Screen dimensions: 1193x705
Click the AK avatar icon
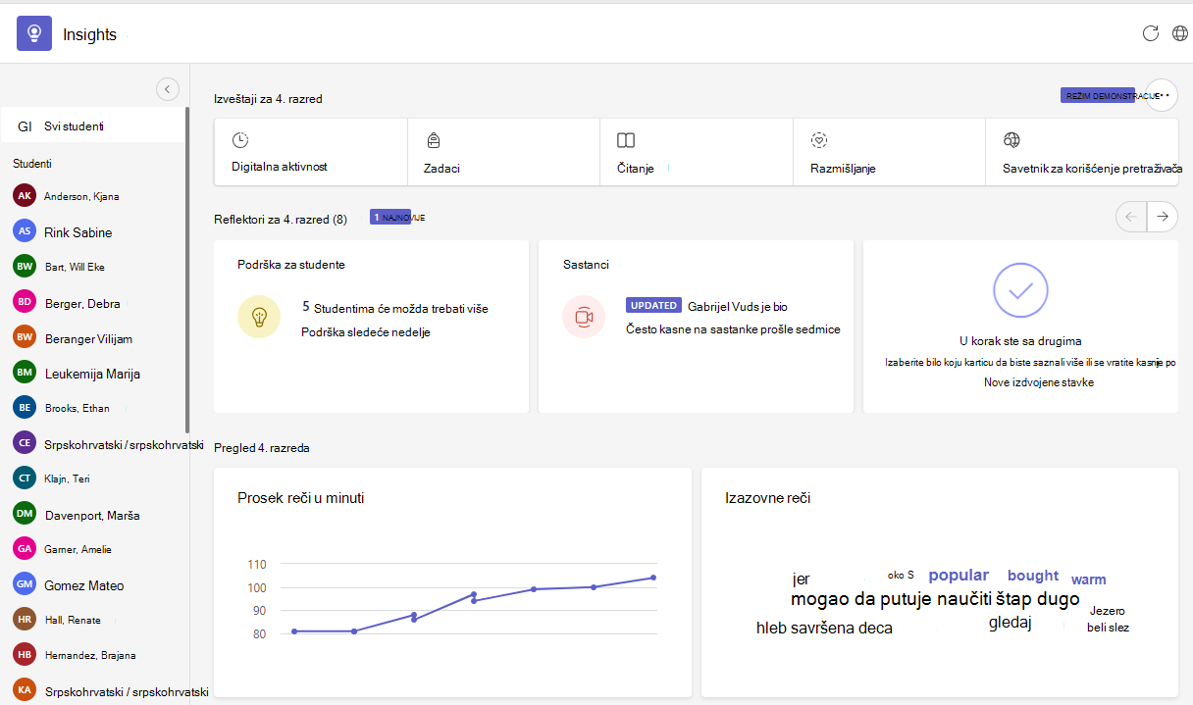click(25, 196)
